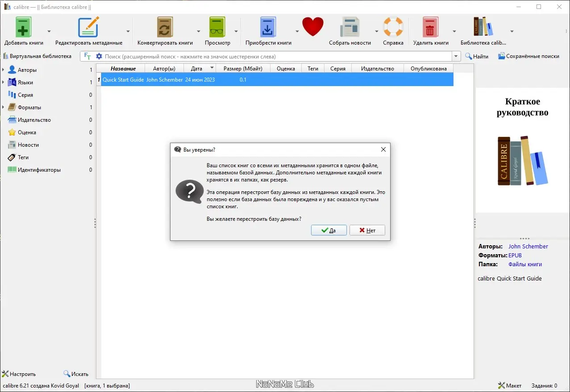Select Quick Start Guide book row
This screenshot has width=570, height=392.
tap(275, 79)
